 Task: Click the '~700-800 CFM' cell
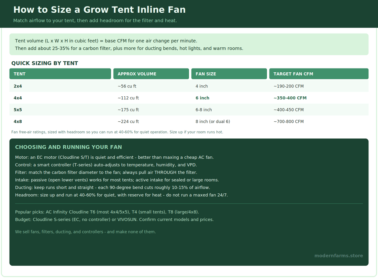click(289, 121)
